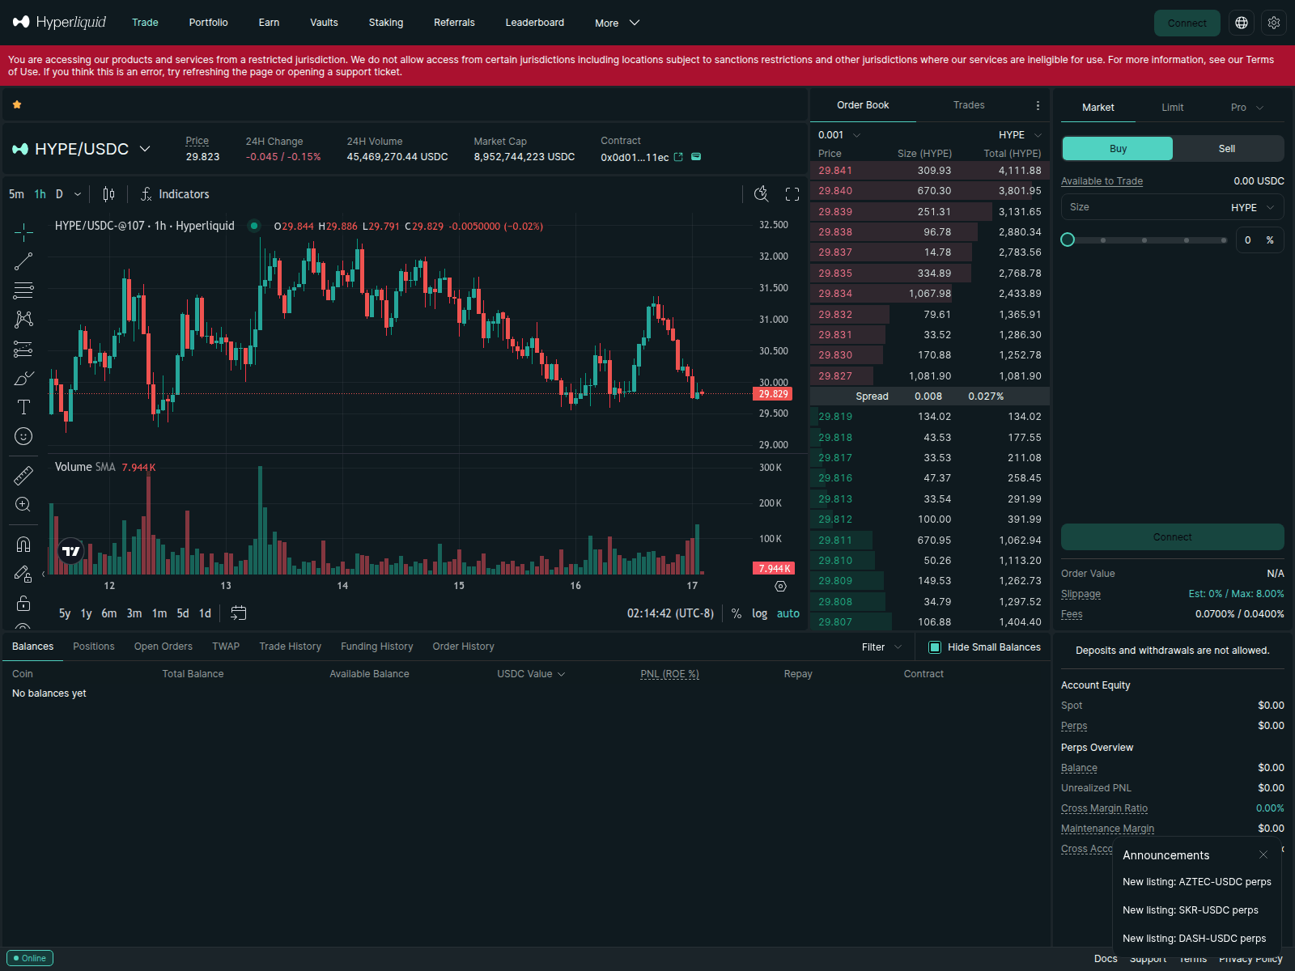Toggle auto scale on chart
1295x971 pixels.
[x=788, y=613]
